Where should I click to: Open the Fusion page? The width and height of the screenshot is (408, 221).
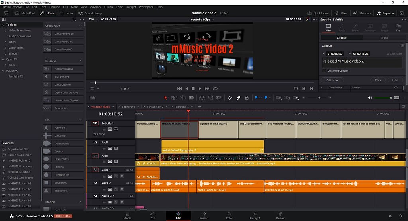click(204, 216)
